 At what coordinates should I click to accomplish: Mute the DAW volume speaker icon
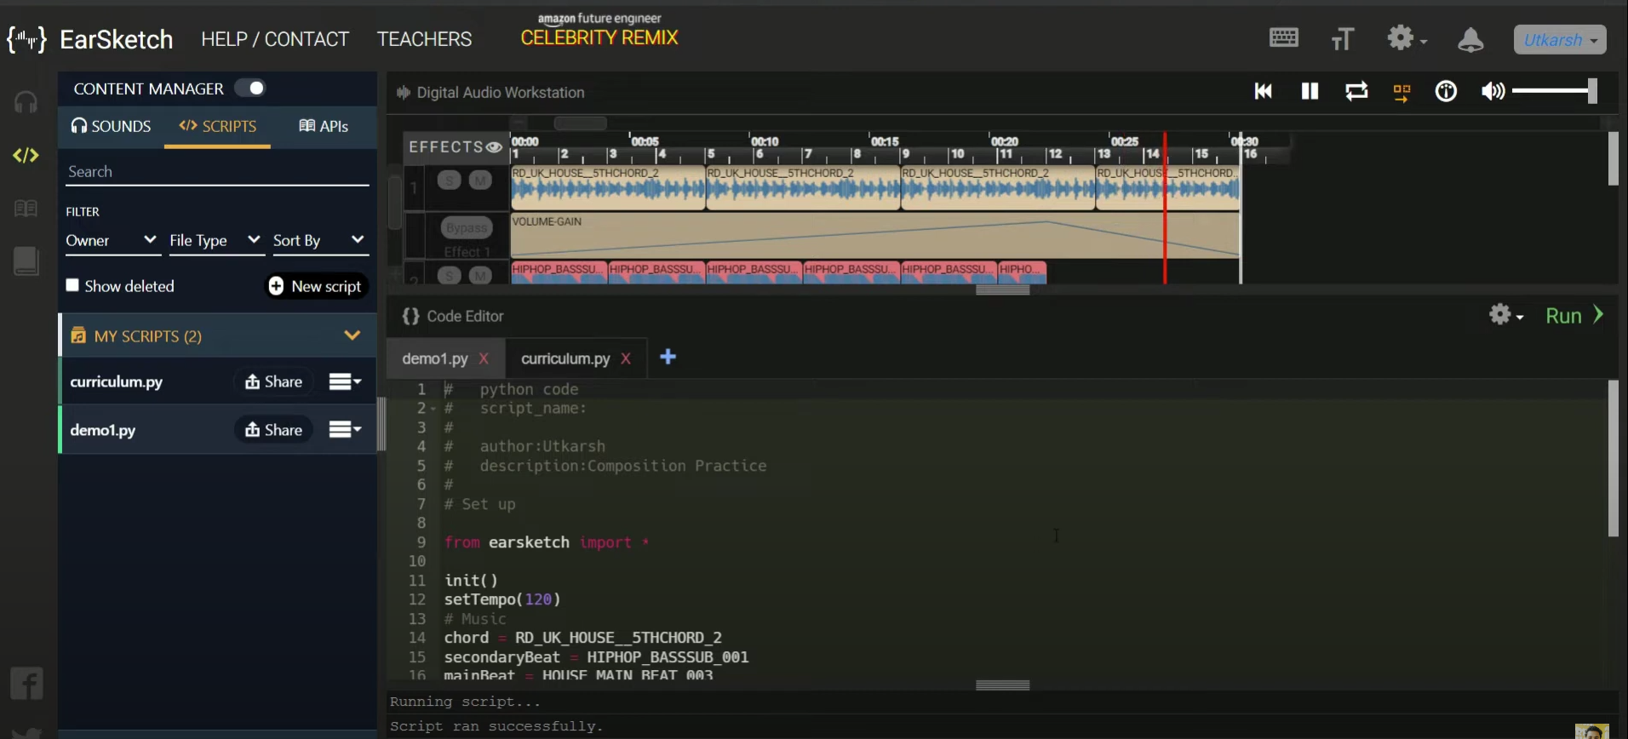coord(1493,91)
